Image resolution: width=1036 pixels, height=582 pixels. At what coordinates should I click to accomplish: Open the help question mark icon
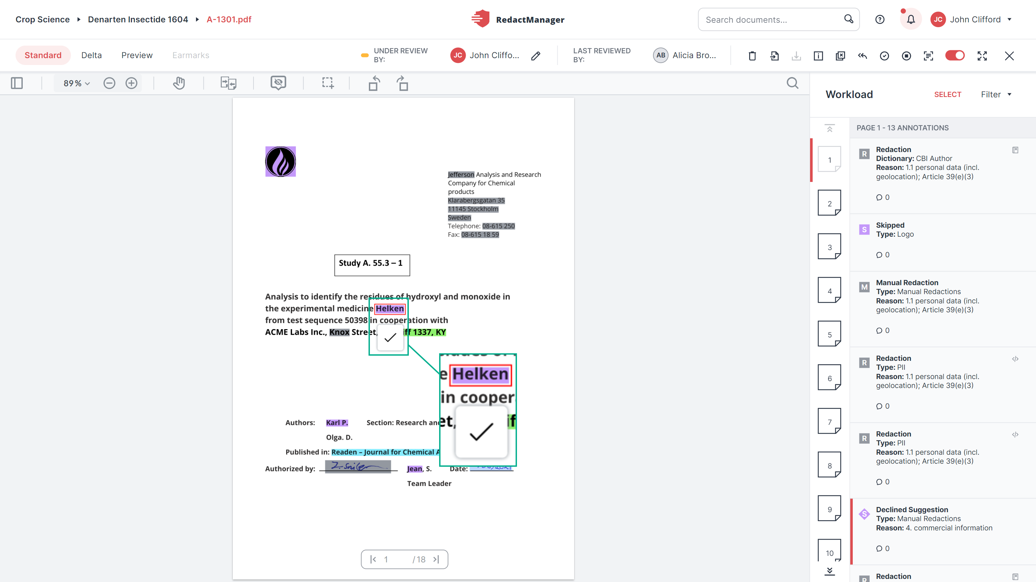(880, 19)
